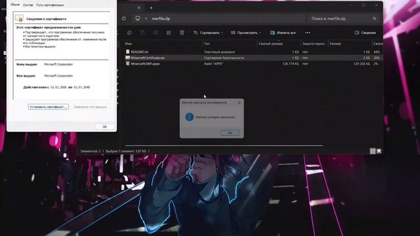
Task: Switch to large icons view in status bar
Action: click(379, 151)
